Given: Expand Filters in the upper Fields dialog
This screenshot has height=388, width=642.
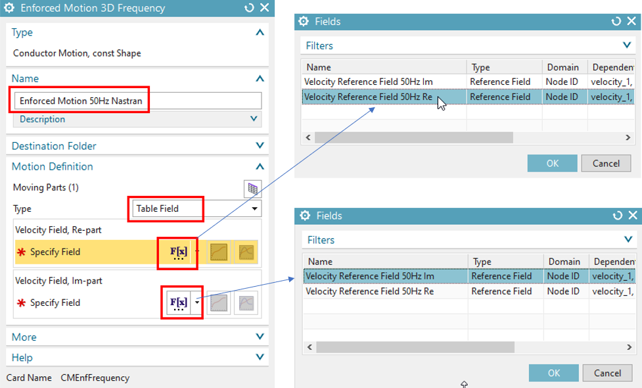Looking at the screenshot, I should (626, 46).
